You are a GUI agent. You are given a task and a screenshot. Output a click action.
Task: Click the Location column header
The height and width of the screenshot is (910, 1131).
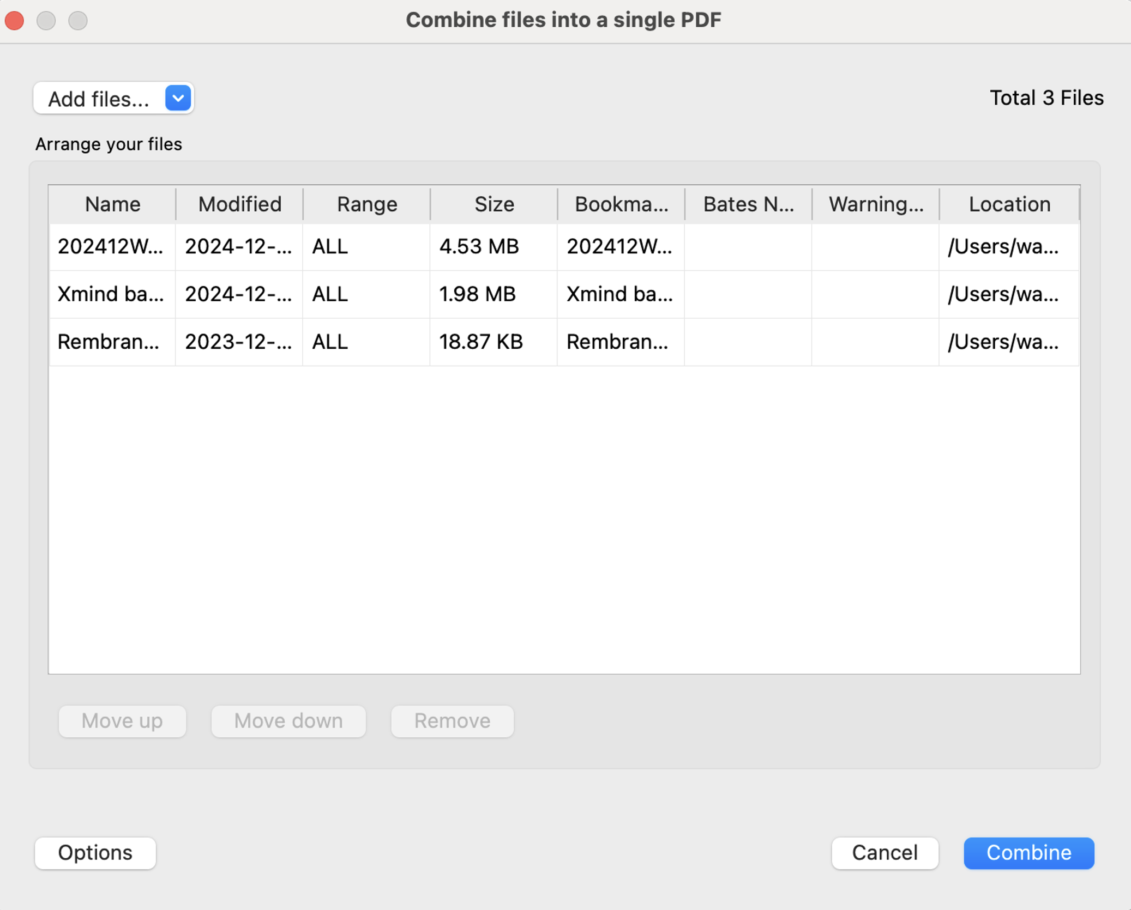click(x=1009, y=204)
